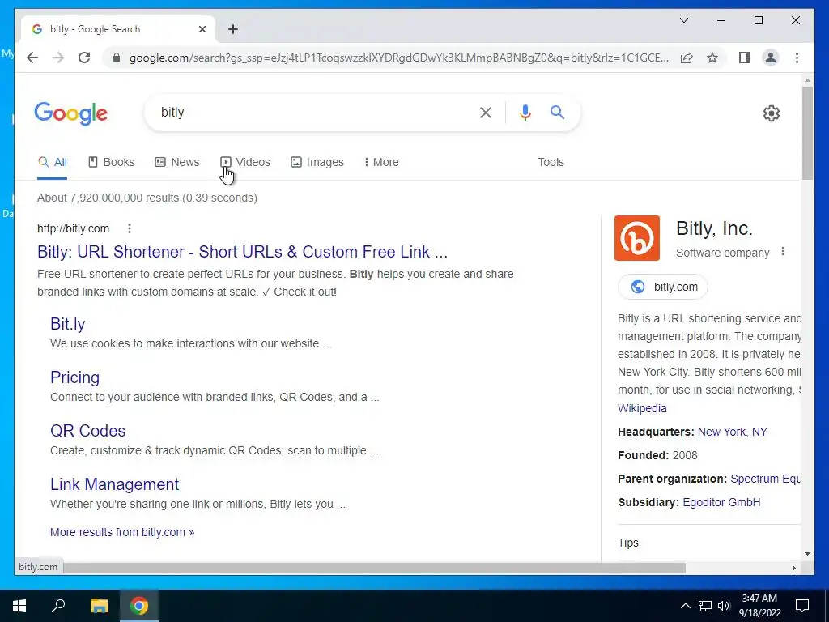
Task: Click the results count text
Action: [x=147, y=198]
